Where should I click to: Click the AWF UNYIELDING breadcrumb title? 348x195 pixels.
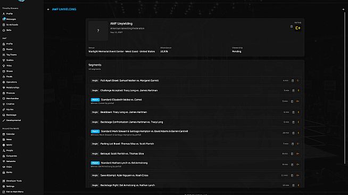(x=64, y=10)
